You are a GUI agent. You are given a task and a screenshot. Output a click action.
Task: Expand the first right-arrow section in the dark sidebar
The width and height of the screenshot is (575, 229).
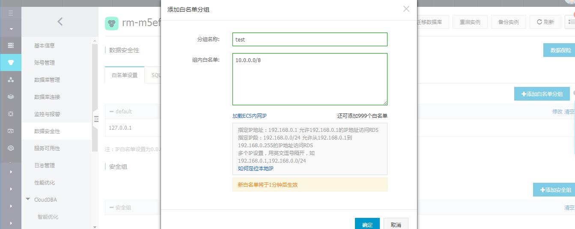pos(11,172)
